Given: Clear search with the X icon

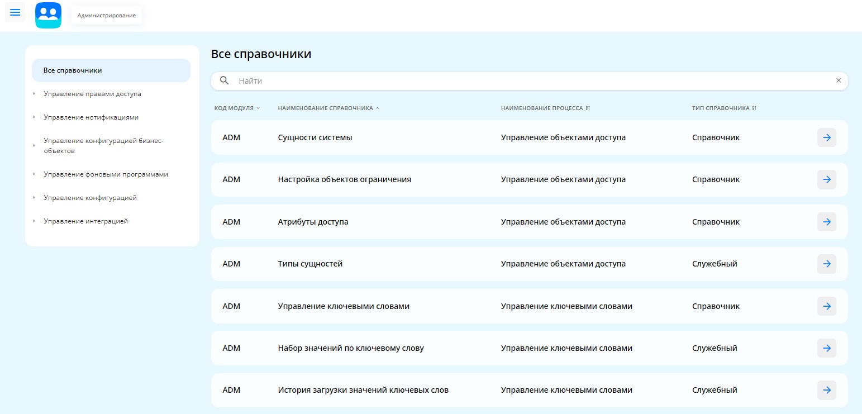Looking at the screenshot, I should 838,80.
